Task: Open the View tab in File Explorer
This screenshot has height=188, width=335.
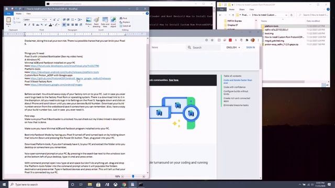Action: (x=252, y=9)
